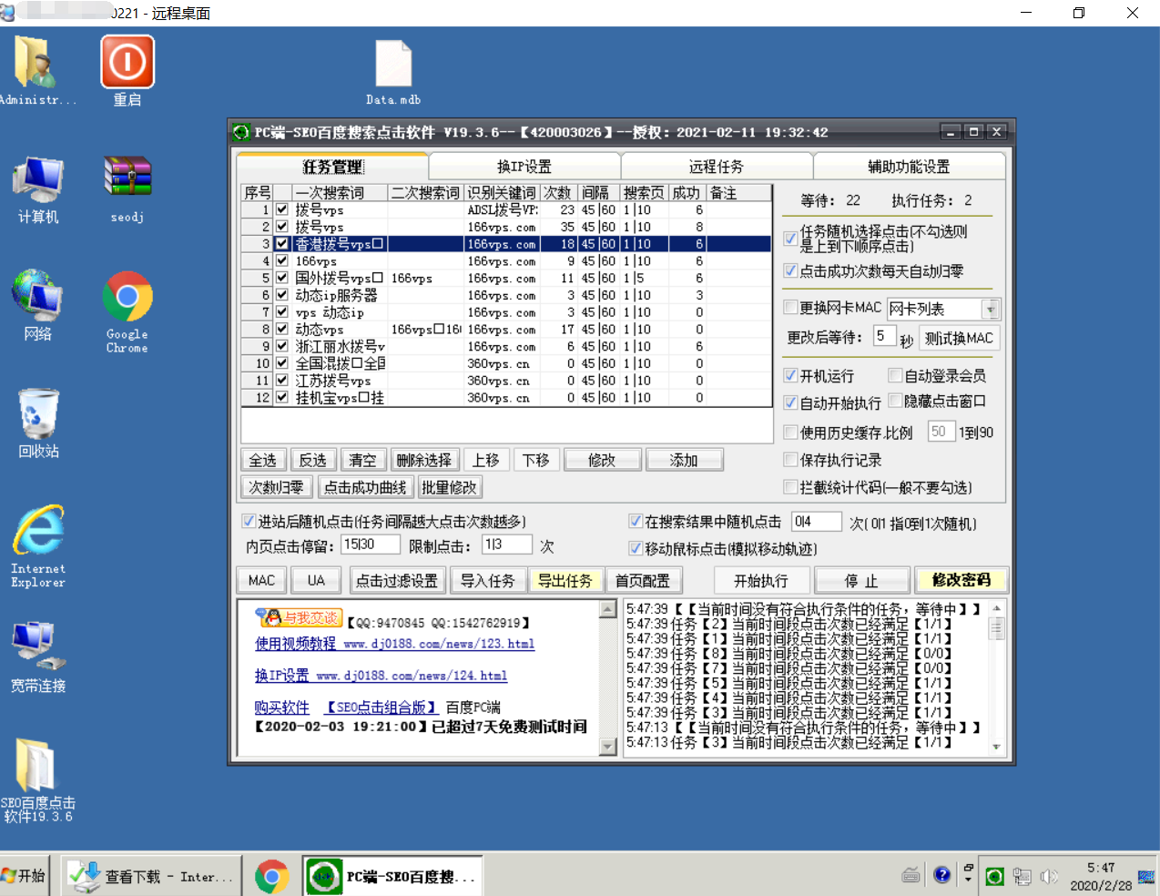
Task: Click the green SEO tray icon
Action: (995, 876)
